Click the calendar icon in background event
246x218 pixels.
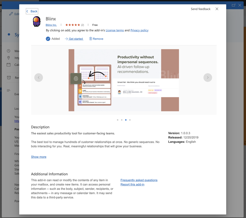(x=9, y=65)
